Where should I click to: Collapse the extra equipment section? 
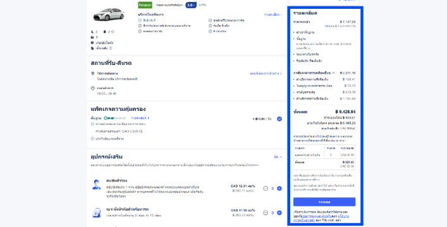click(x=278, y=157)
